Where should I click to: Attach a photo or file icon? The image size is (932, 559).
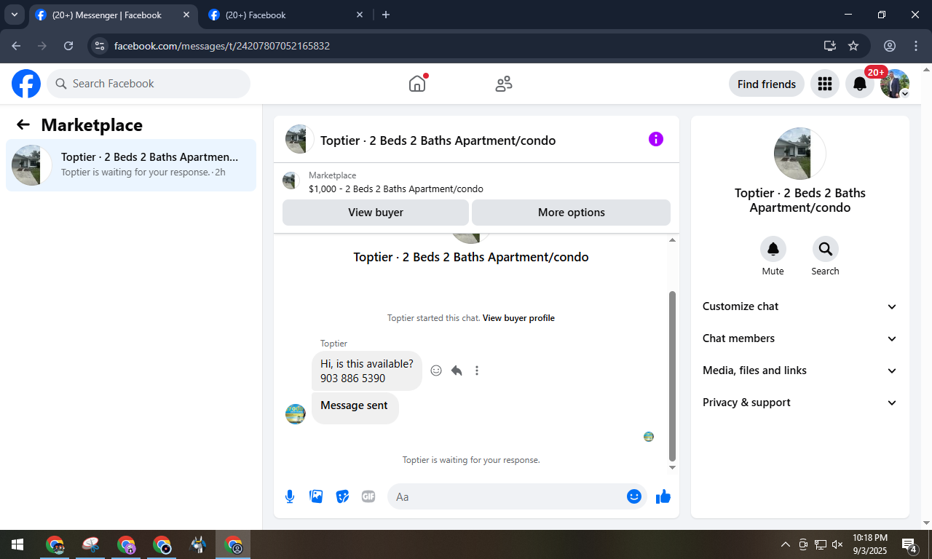[x=316, y=496]
